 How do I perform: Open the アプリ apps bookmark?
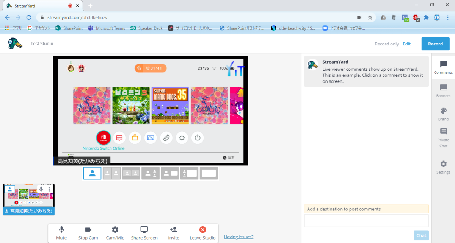click(x=13, y=28)
